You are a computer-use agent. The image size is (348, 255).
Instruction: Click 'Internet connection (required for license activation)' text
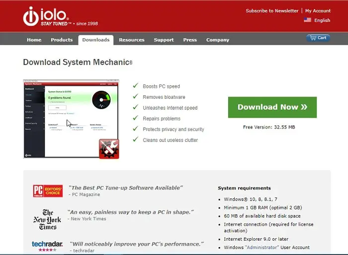coord(268,227)
